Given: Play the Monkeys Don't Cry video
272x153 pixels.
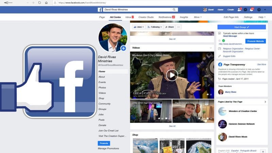Looking at the screenshot, I should 172,75.
